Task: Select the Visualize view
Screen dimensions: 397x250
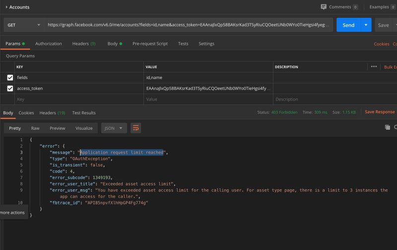Action: tap(84, 128)
